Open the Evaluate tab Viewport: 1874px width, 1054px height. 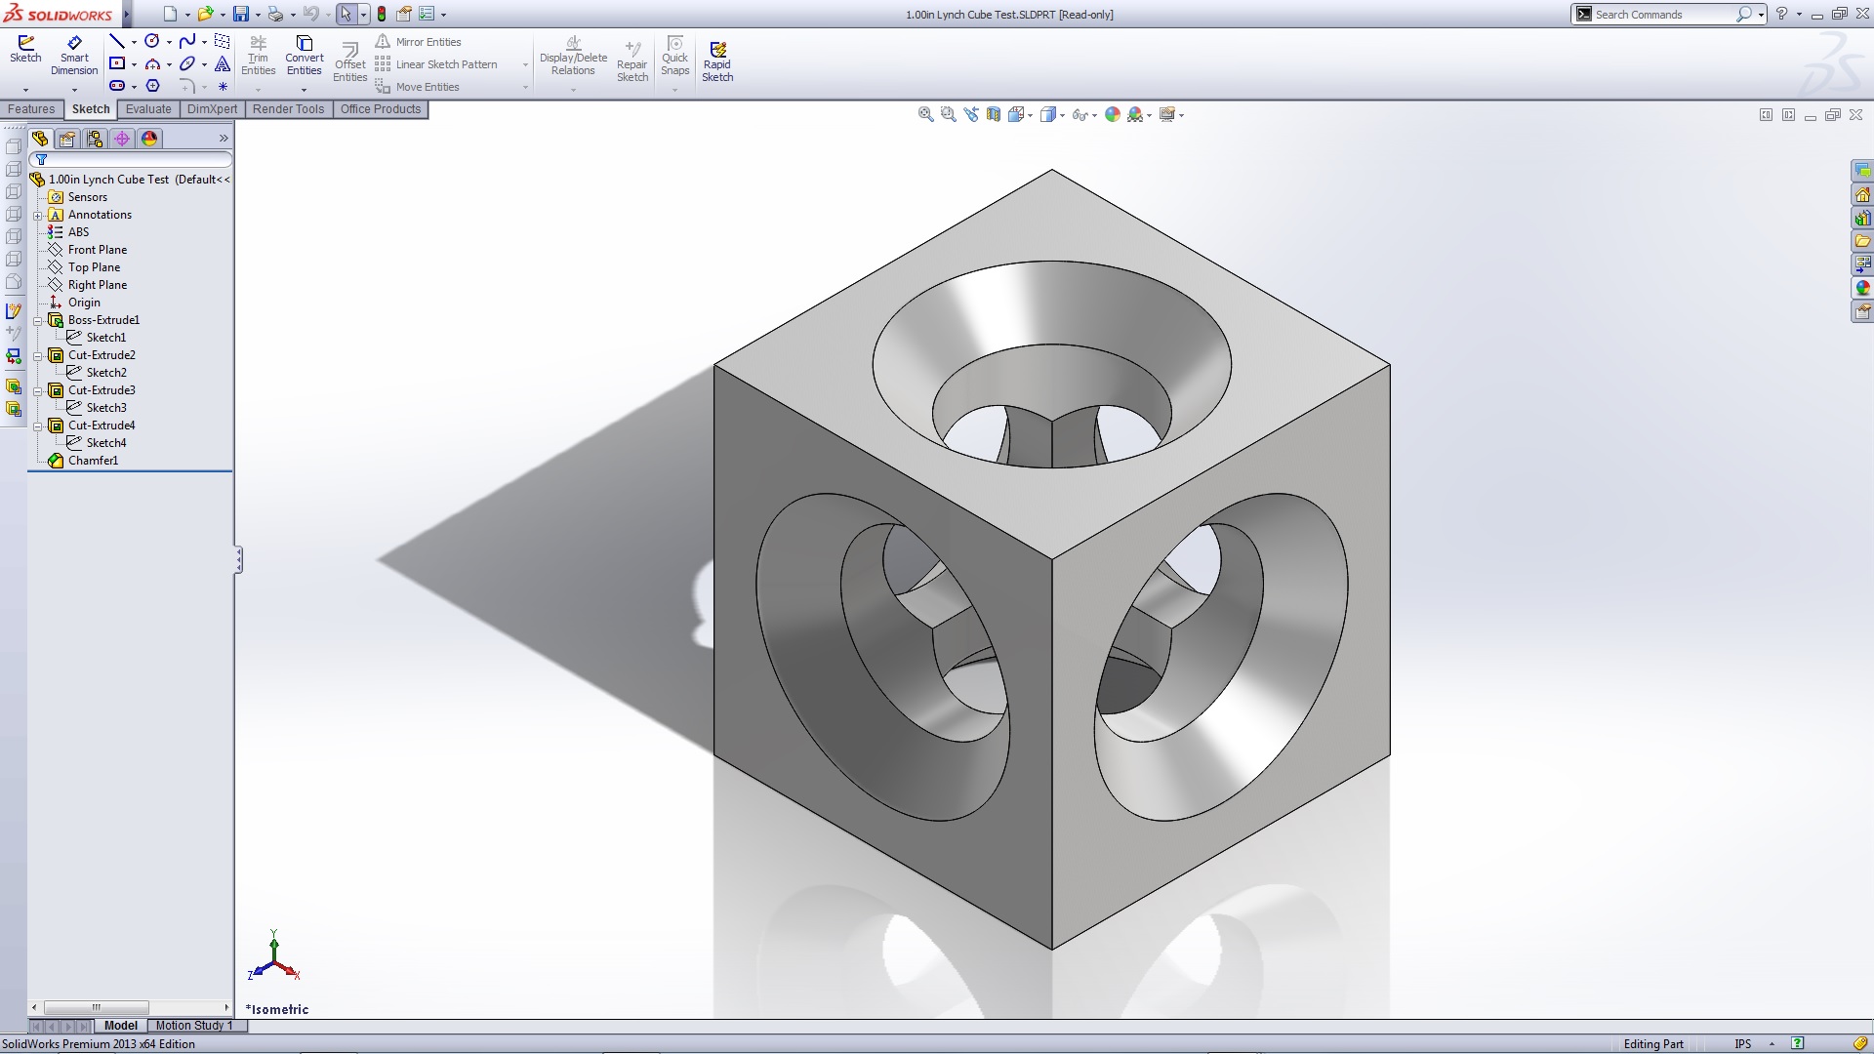(x=148, y=109)
